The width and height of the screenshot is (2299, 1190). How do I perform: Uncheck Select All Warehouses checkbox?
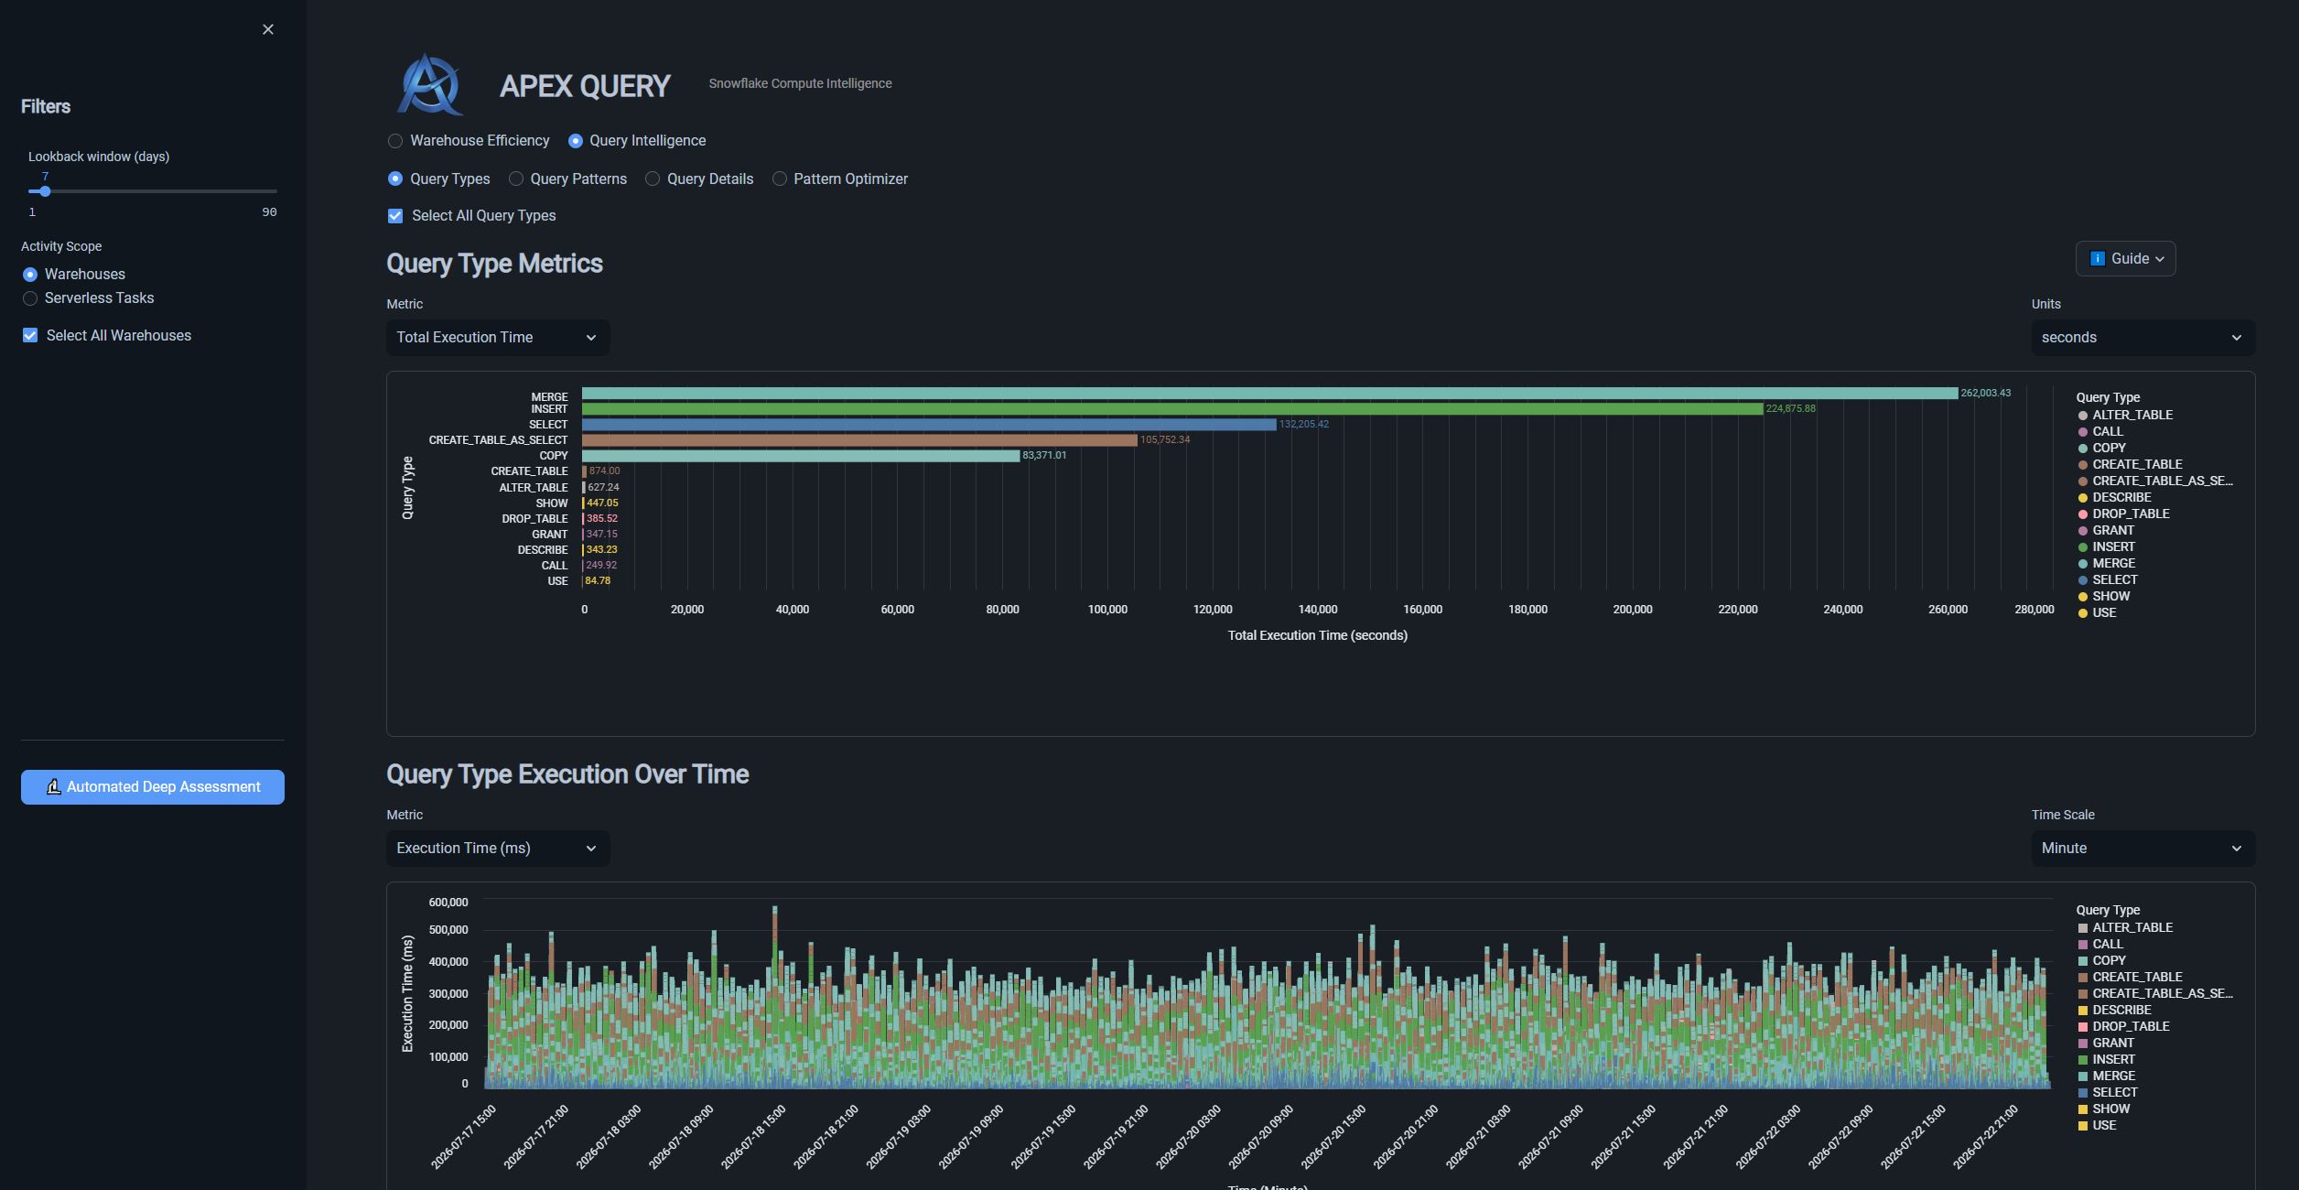[x=30, y=336]
